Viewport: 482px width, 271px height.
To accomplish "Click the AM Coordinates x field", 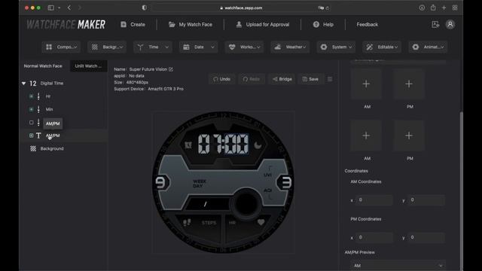I will (374, 200).
